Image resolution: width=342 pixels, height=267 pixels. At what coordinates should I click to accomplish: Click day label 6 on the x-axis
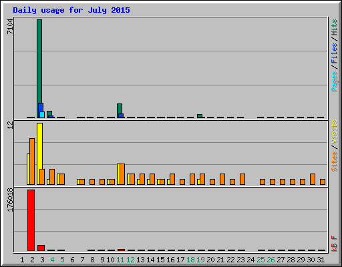tap(72, 260)
